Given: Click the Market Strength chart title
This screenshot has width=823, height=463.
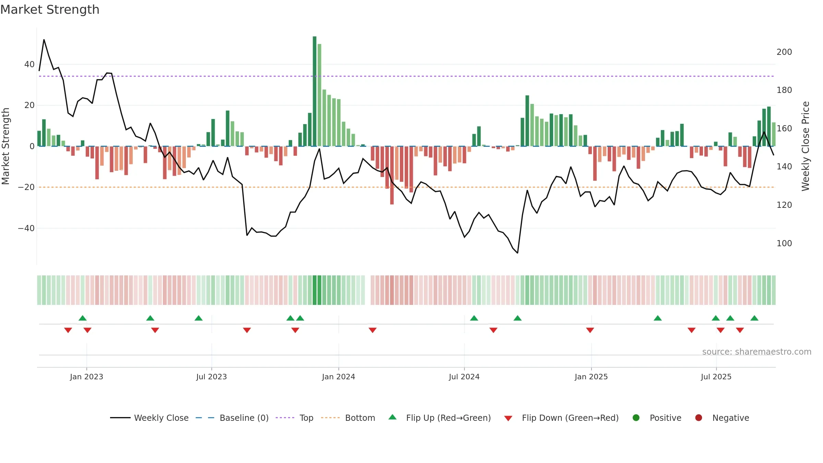Looking at the screenshot, I should [x=50, y=9].
